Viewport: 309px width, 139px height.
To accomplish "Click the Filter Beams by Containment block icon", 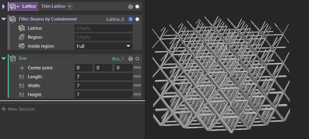I will tap(13, 19).
